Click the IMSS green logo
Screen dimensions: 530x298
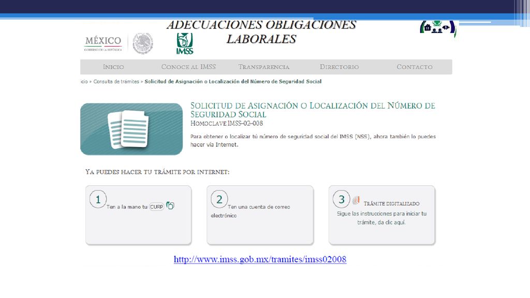click(x=185, y=43)
